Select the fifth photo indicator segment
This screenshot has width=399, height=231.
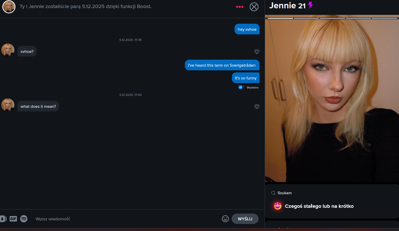pyautogui.click(x=384, y=18)
